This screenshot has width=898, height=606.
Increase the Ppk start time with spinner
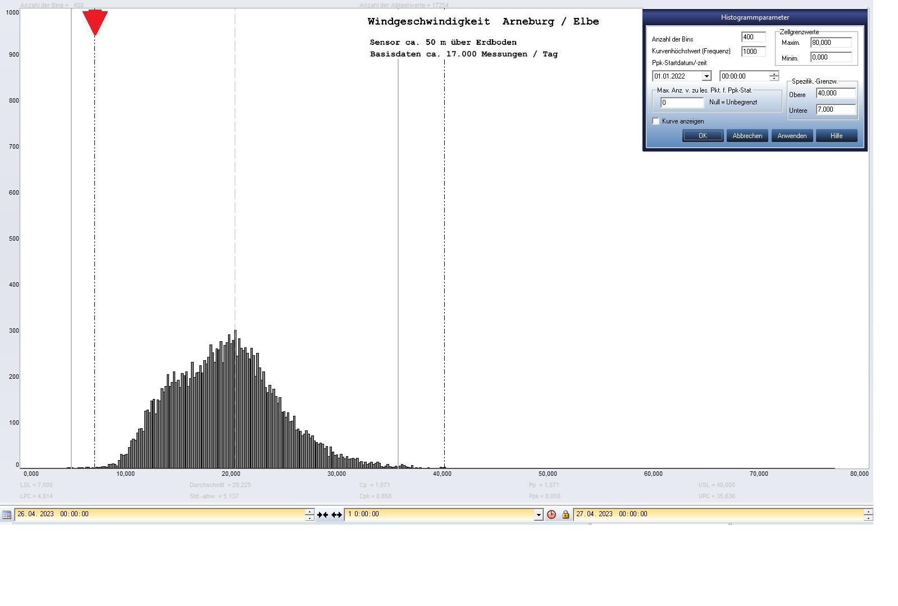coord(774,74)
